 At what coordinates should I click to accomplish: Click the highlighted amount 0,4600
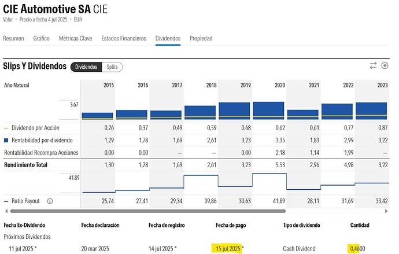(357, 249)
